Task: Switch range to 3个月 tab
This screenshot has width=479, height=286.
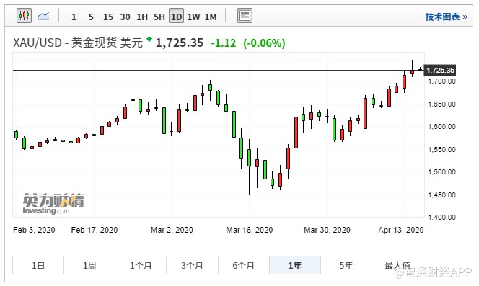Action: click(192, 265)
